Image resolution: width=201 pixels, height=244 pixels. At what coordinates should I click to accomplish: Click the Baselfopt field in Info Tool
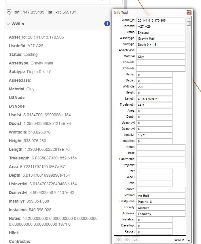pyautogui.click(x=154, y=226)
